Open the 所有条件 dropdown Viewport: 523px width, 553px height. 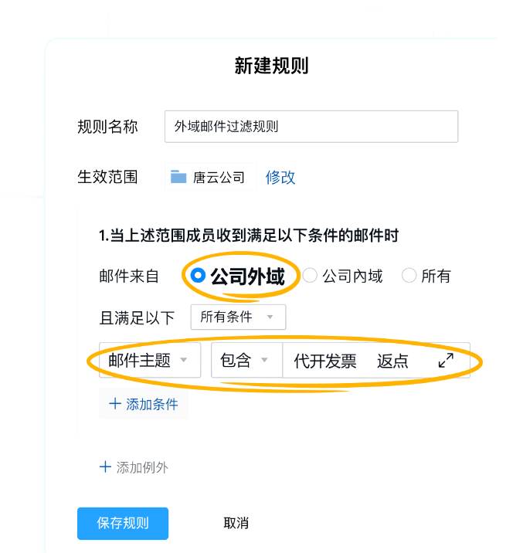[237, 317]
